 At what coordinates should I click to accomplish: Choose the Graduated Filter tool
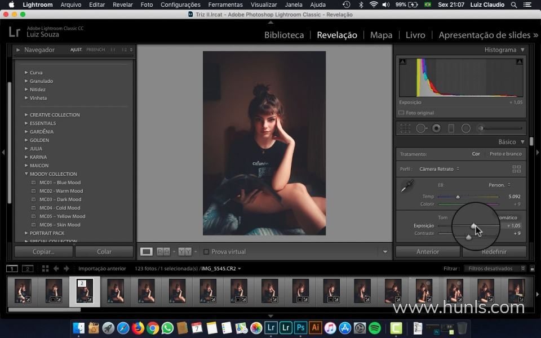[451, 128]
